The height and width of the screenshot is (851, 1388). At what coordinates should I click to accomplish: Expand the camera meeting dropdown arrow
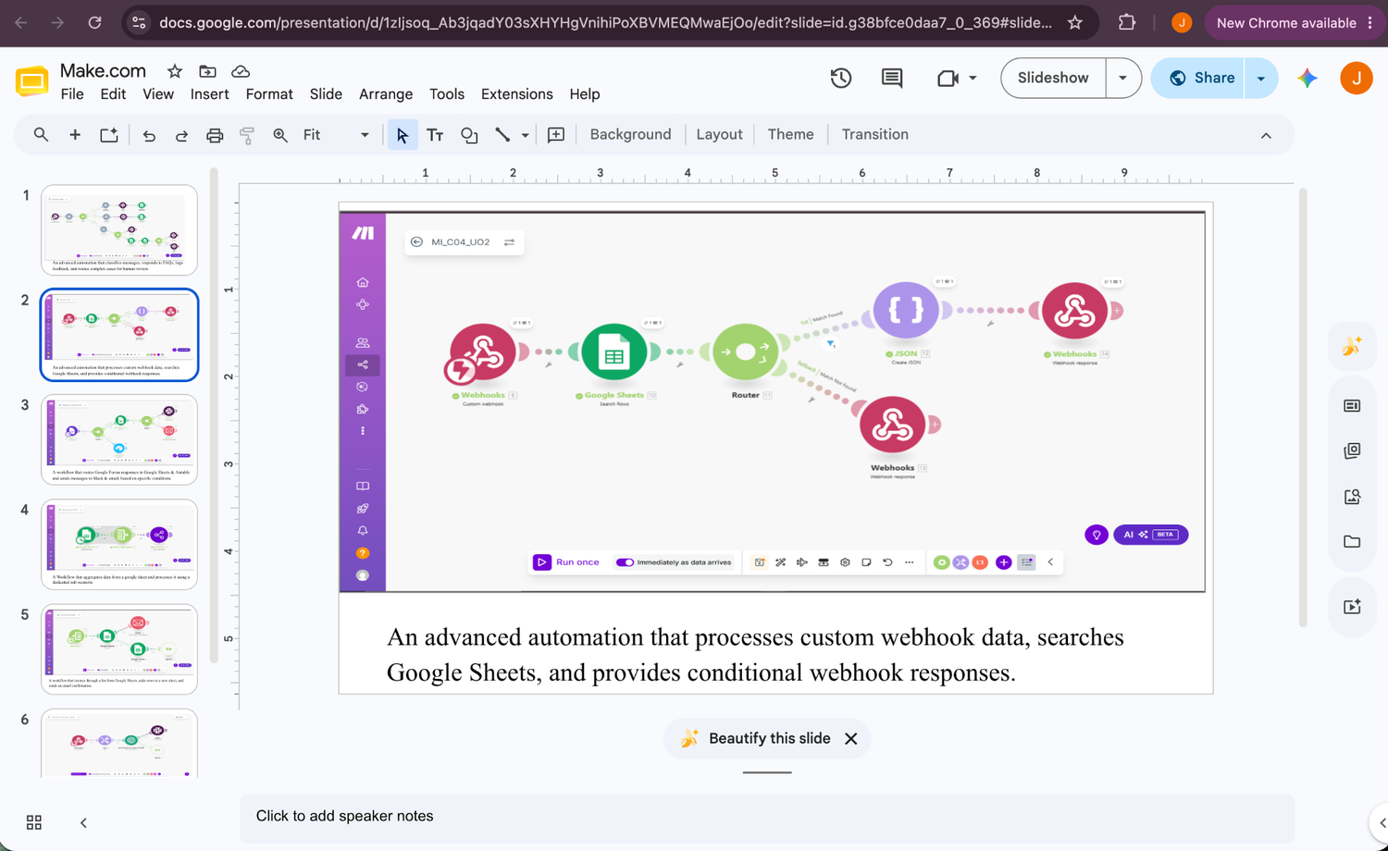click(x=973, y=79)
